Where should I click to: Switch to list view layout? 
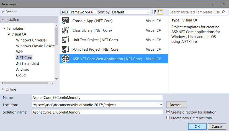[x=160, y=12]
